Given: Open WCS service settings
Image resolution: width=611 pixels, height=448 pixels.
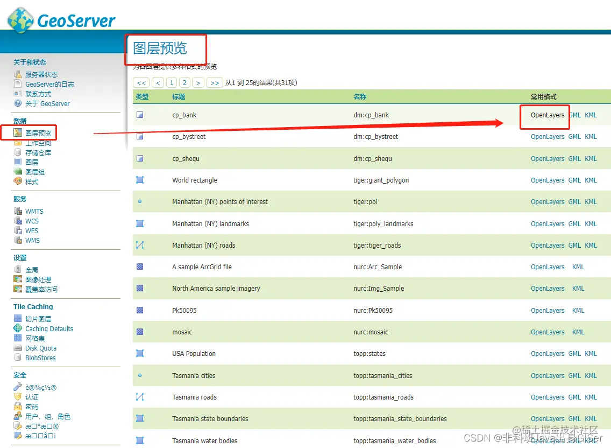Looking at the screenshot, I should pyautogui.click(x=32, y=221).
